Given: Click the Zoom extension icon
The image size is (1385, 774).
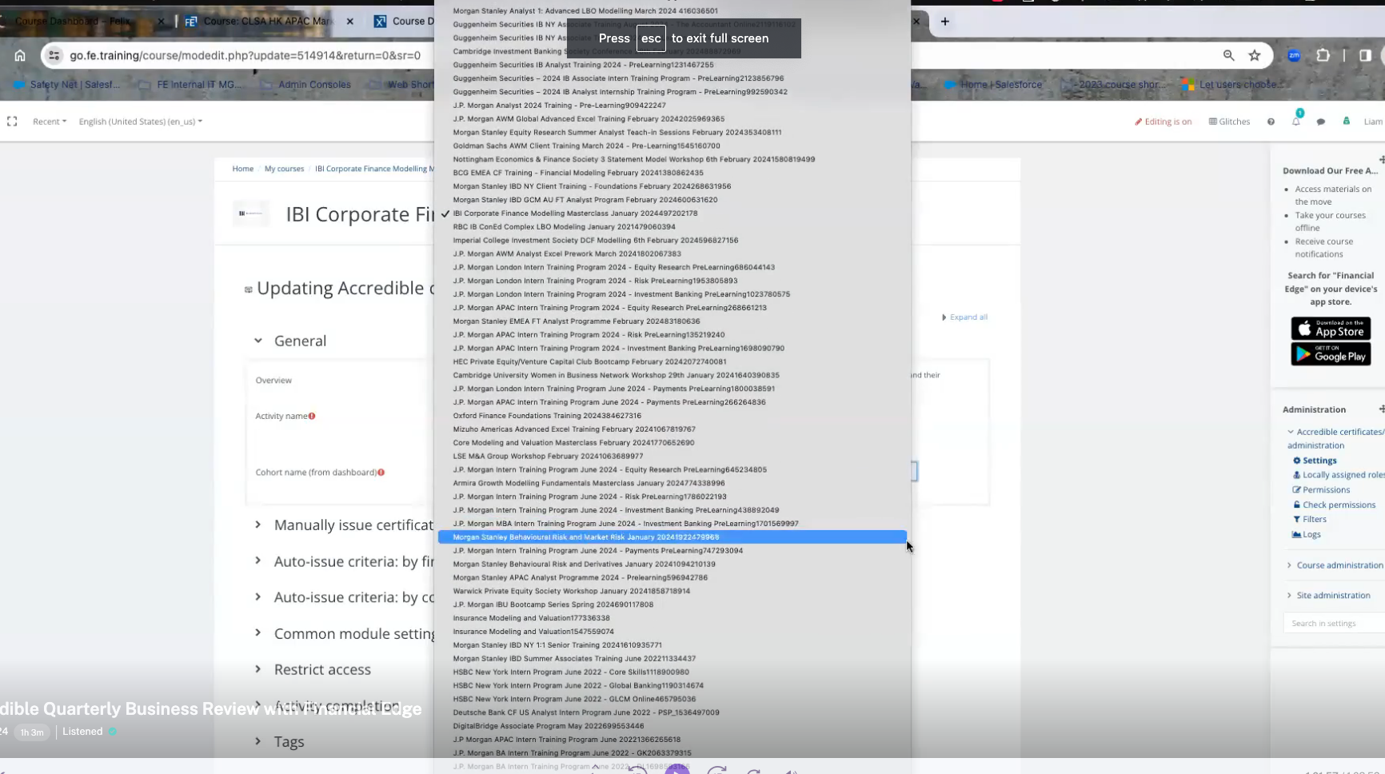Looking at the screenshot, I should (x=1294, y=55).
